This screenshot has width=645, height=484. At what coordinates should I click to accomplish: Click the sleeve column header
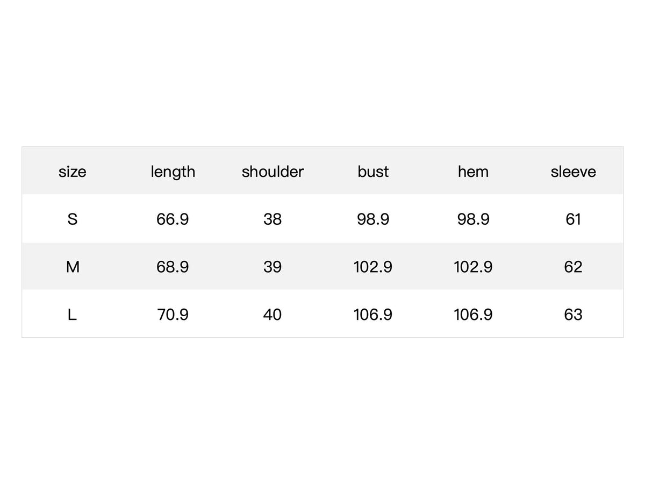tap(573, 172)
